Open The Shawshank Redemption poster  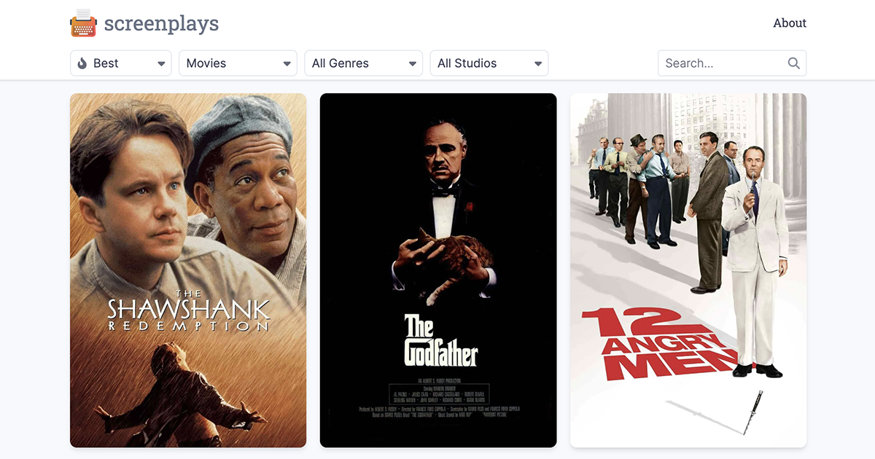pos(188,270)
